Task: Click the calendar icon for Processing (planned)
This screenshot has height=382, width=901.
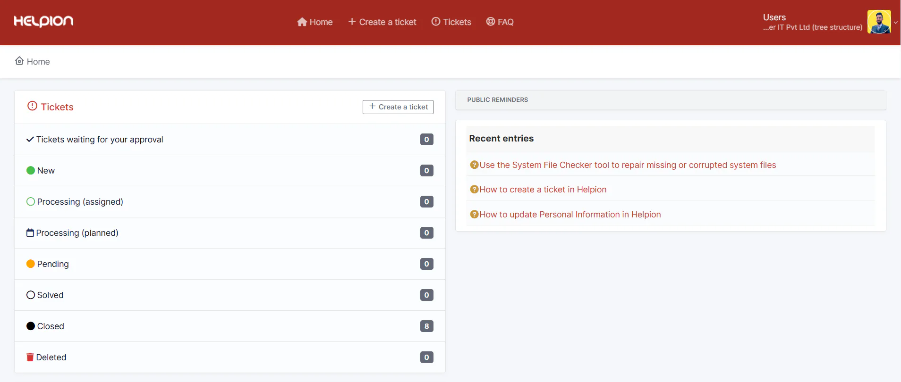Action: click(x=30, y=233)
